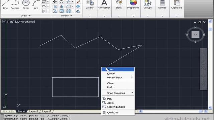Activate the Move tool
The height and width of the screenshot is (120, 214).
point(55,1)
